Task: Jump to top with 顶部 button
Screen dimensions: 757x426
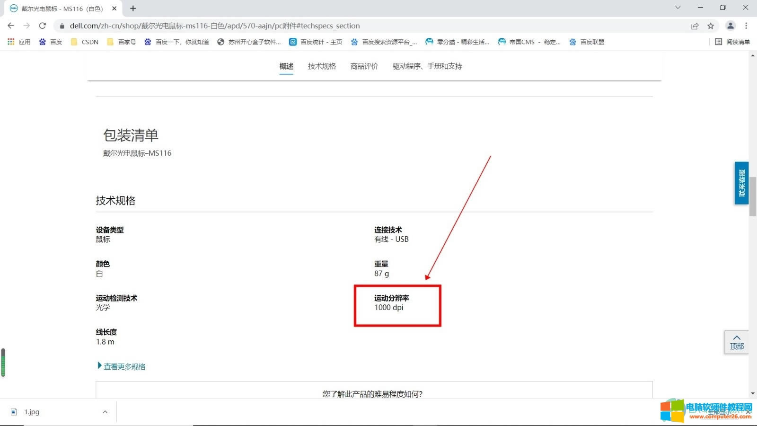Action: (x=737, y=342)
